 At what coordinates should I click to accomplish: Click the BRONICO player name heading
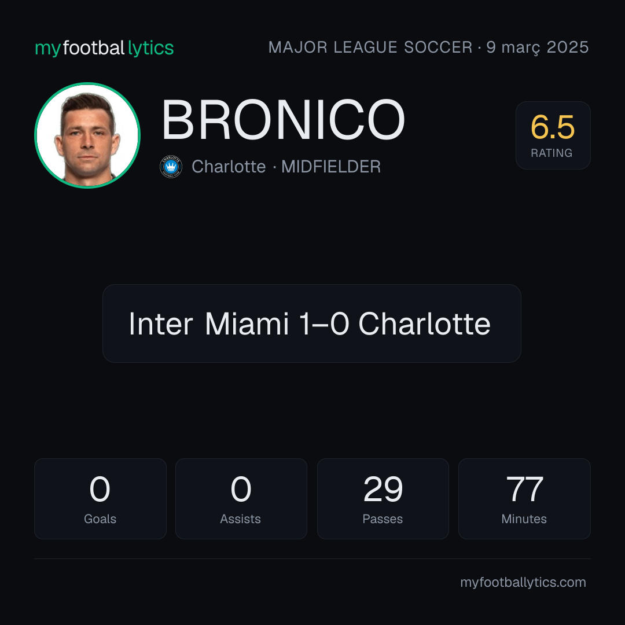tap(283, 120)
